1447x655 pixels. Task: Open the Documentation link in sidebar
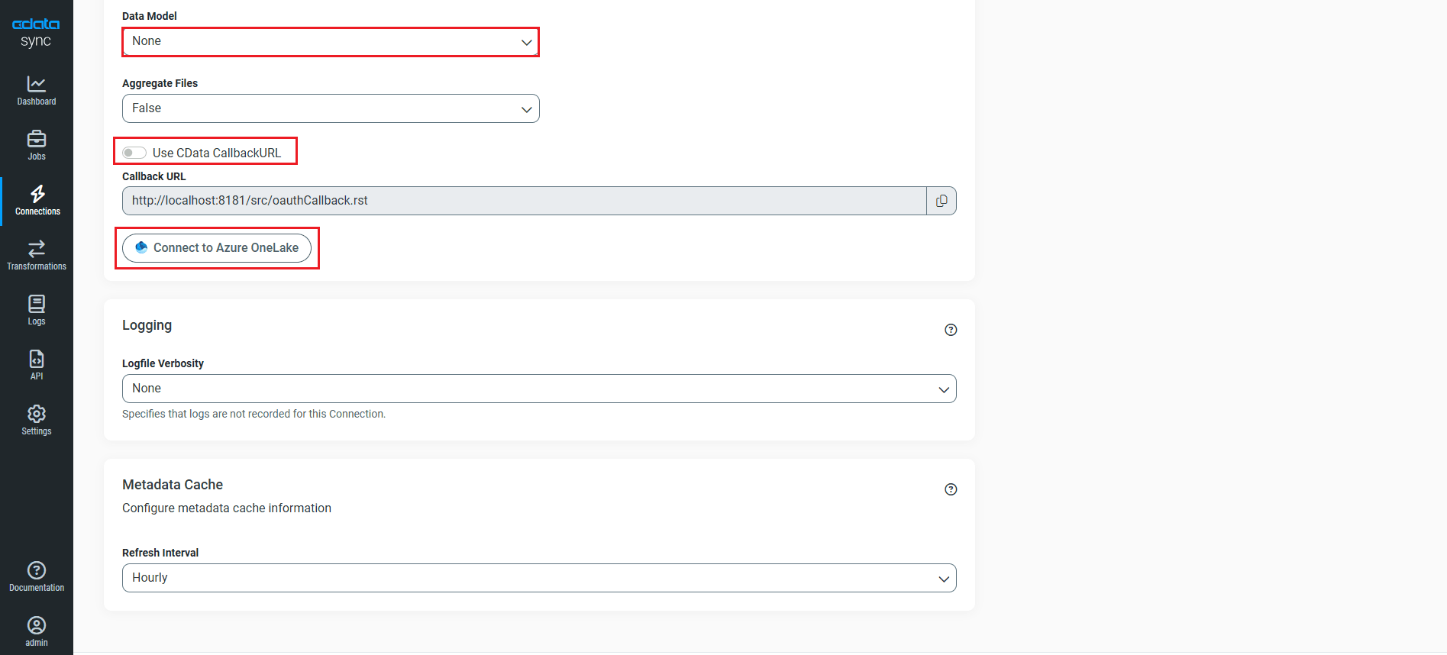coord(37,576)
